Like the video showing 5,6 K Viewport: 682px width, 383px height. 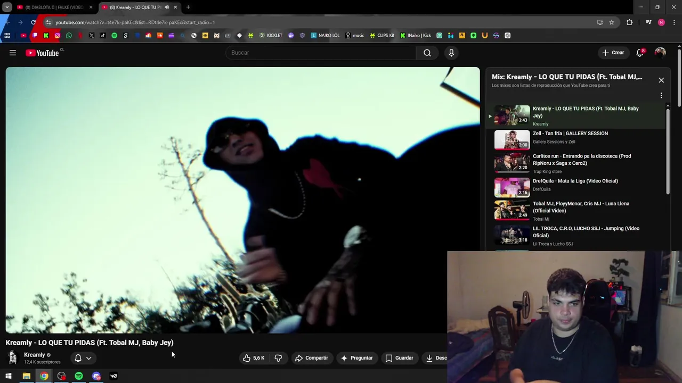254,358
